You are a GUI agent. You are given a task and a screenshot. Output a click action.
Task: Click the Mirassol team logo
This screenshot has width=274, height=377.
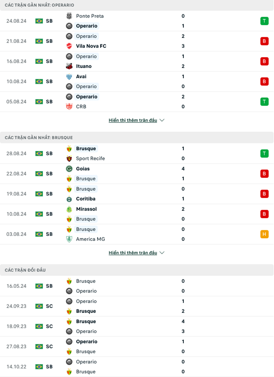tap(69, 209)
